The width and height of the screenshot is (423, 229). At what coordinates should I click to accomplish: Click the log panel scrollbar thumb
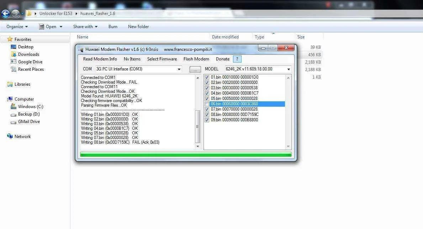[x=197, y=126]
